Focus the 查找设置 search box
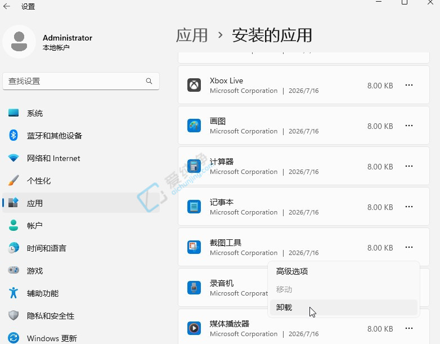This screenshot has width=440, height=344. 81,81
